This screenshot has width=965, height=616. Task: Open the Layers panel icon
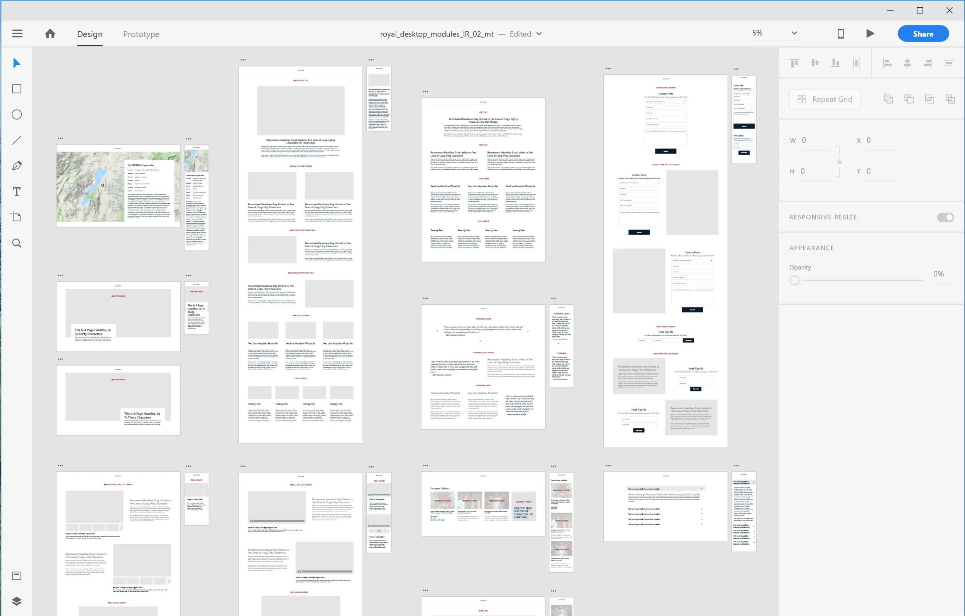17,601
